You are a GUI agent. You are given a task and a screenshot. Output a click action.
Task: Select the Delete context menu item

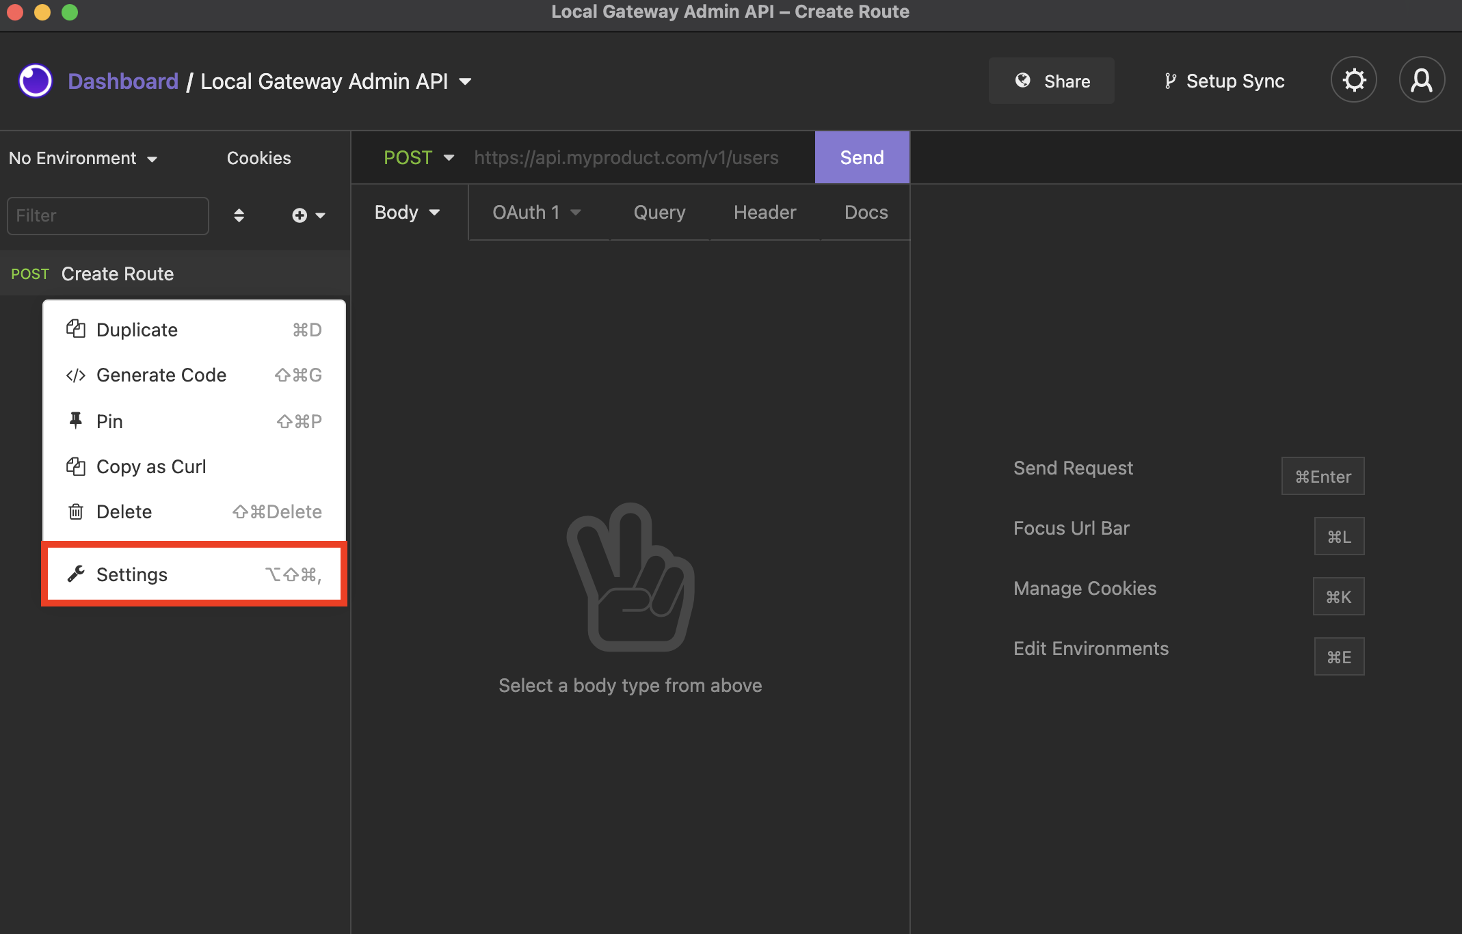point(124,512)
